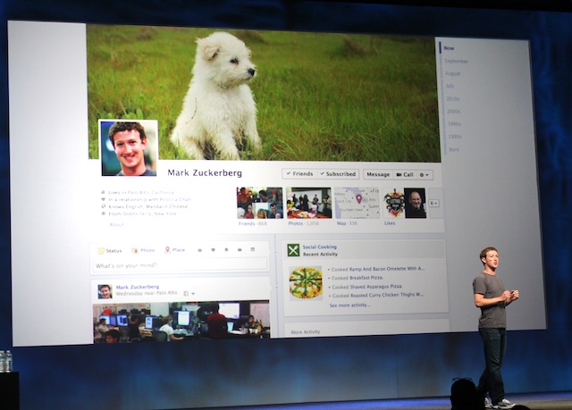Screen dimensions: 572x410
Task: Open the Photos thumbnail
Action: 309,203
